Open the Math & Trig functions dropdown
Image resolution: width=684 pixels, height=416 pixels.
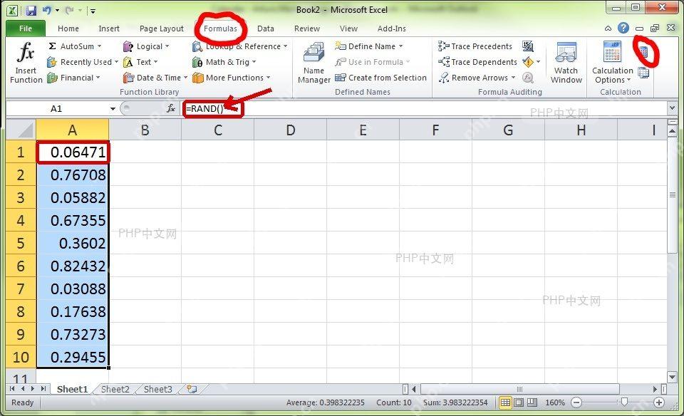tap(224, 62)
